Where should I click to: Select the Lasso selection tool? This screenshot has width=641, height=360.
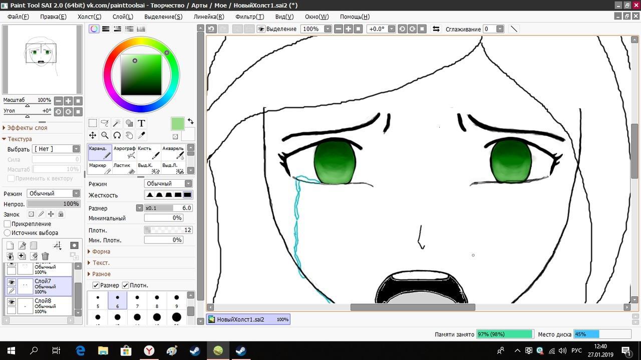tap(105, 123)
